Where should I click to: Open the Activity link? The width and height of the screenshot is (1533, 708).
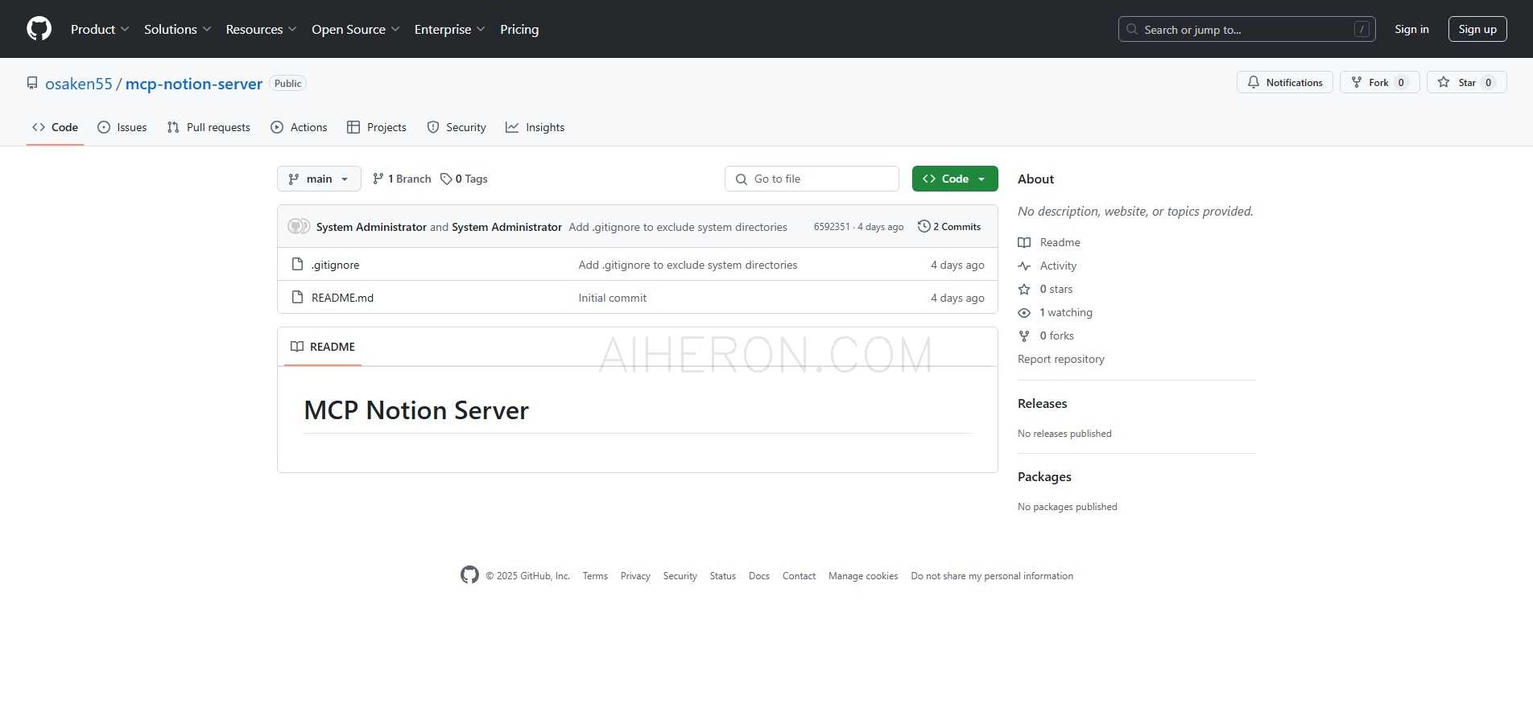pyautogui.click(x=1047, y=265)
